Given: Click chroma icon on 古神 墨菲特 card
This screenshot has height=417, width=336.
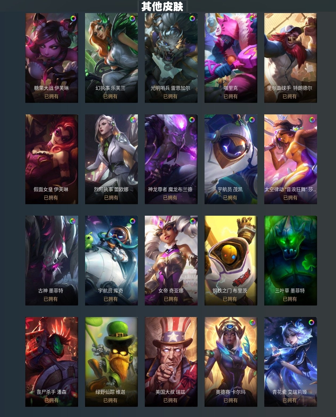Looking at the screenshot, I should point(73,221).
